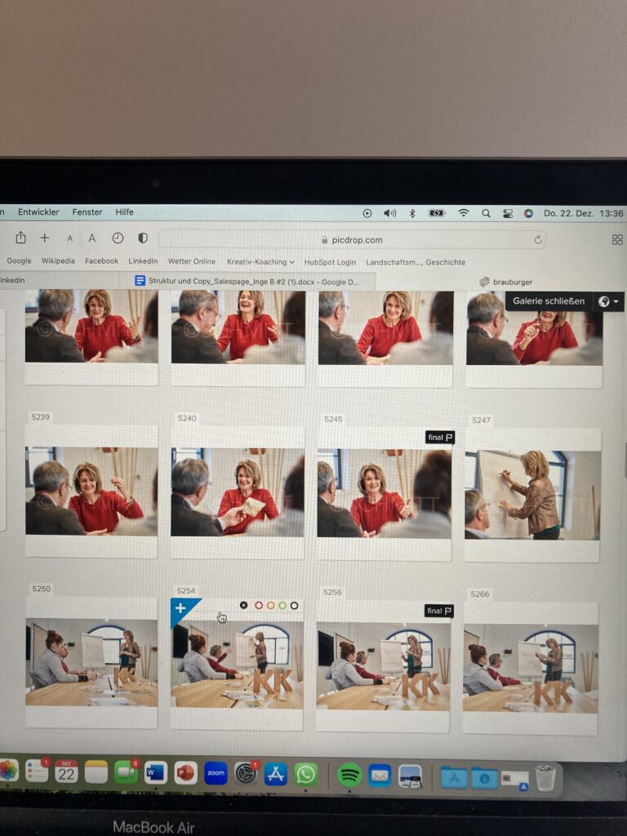Viewport: 627px width, 836px height.
Task: Click the blue plus corner on photo 5254
Action: click(x=182, y=609)
